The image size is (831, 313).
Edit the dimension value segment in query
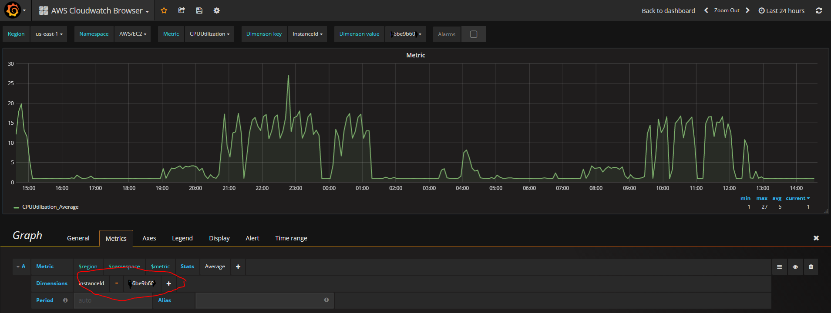click(143, 283)
